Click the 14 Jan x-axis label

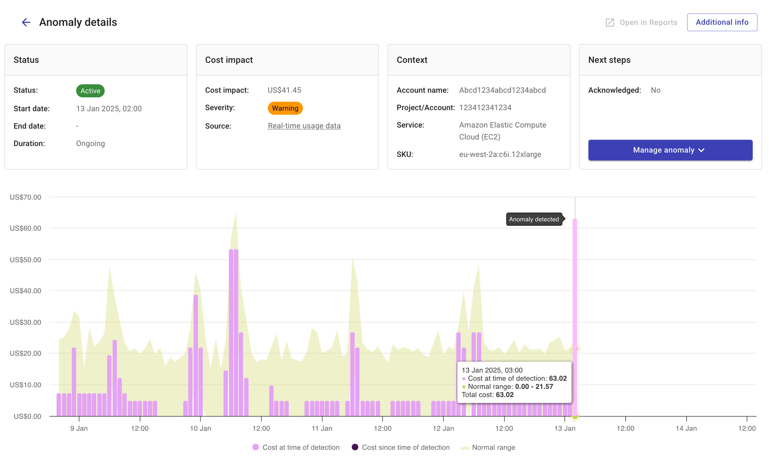pos(686,428)
